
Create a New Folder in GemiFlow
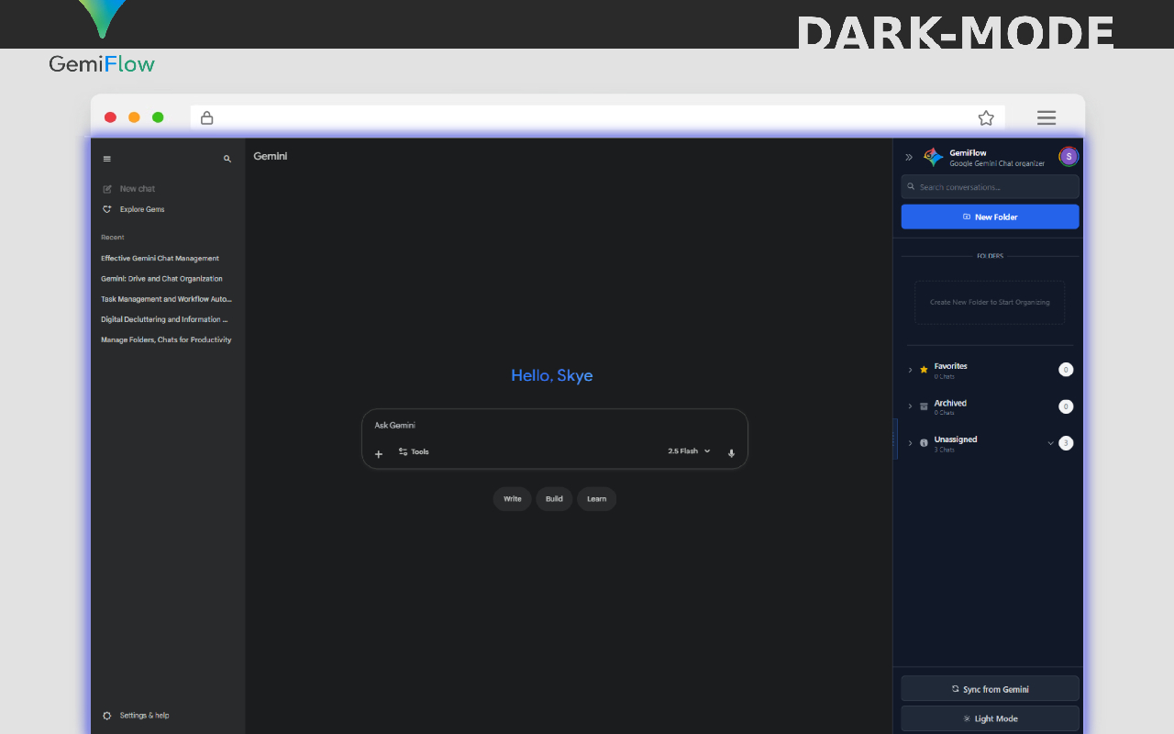pyautogui.click(x=991, y=217)
